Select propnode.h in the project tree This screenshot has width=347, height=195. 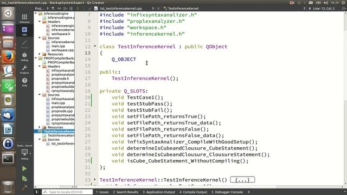60,79
